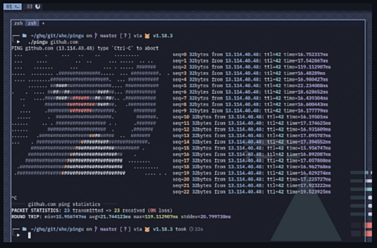Click the prompt arrow before ./pingu github.com
This screenshot has height=248, width=377.
(x=18, y=42)
